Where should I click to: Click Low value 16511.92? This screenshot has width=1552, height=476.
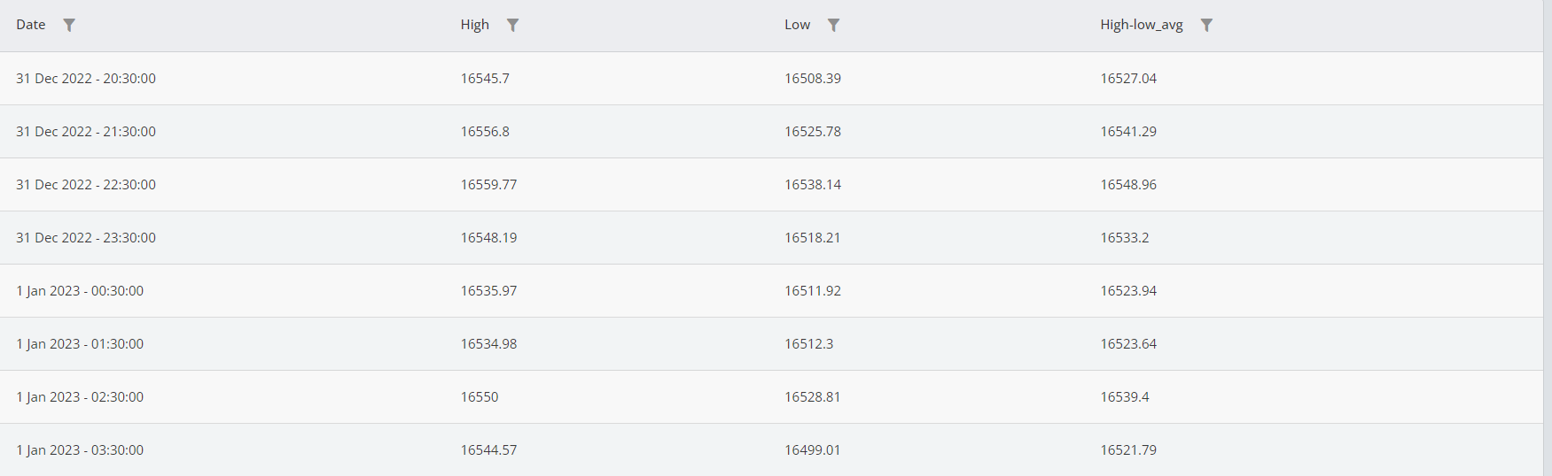point(813,290)
